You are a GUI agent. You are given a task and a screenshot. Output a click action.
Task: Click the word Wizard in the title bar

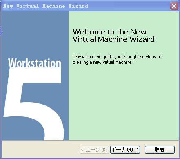tap(78, 6)
